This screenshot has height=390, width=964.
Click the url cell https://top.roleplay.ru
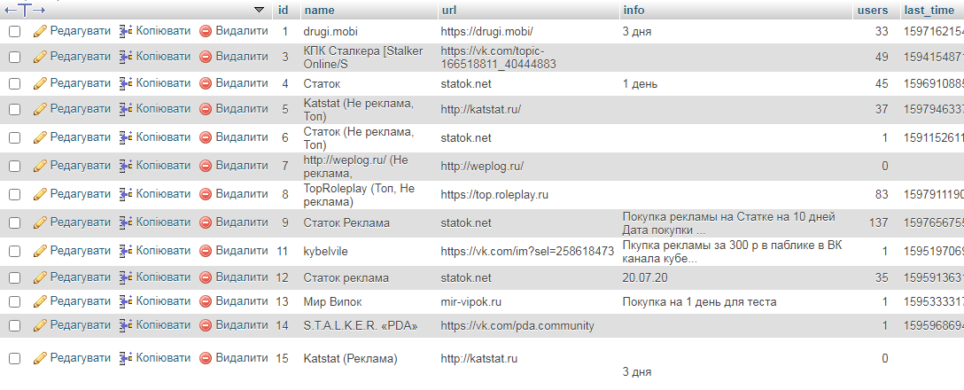tap(495, 194)
